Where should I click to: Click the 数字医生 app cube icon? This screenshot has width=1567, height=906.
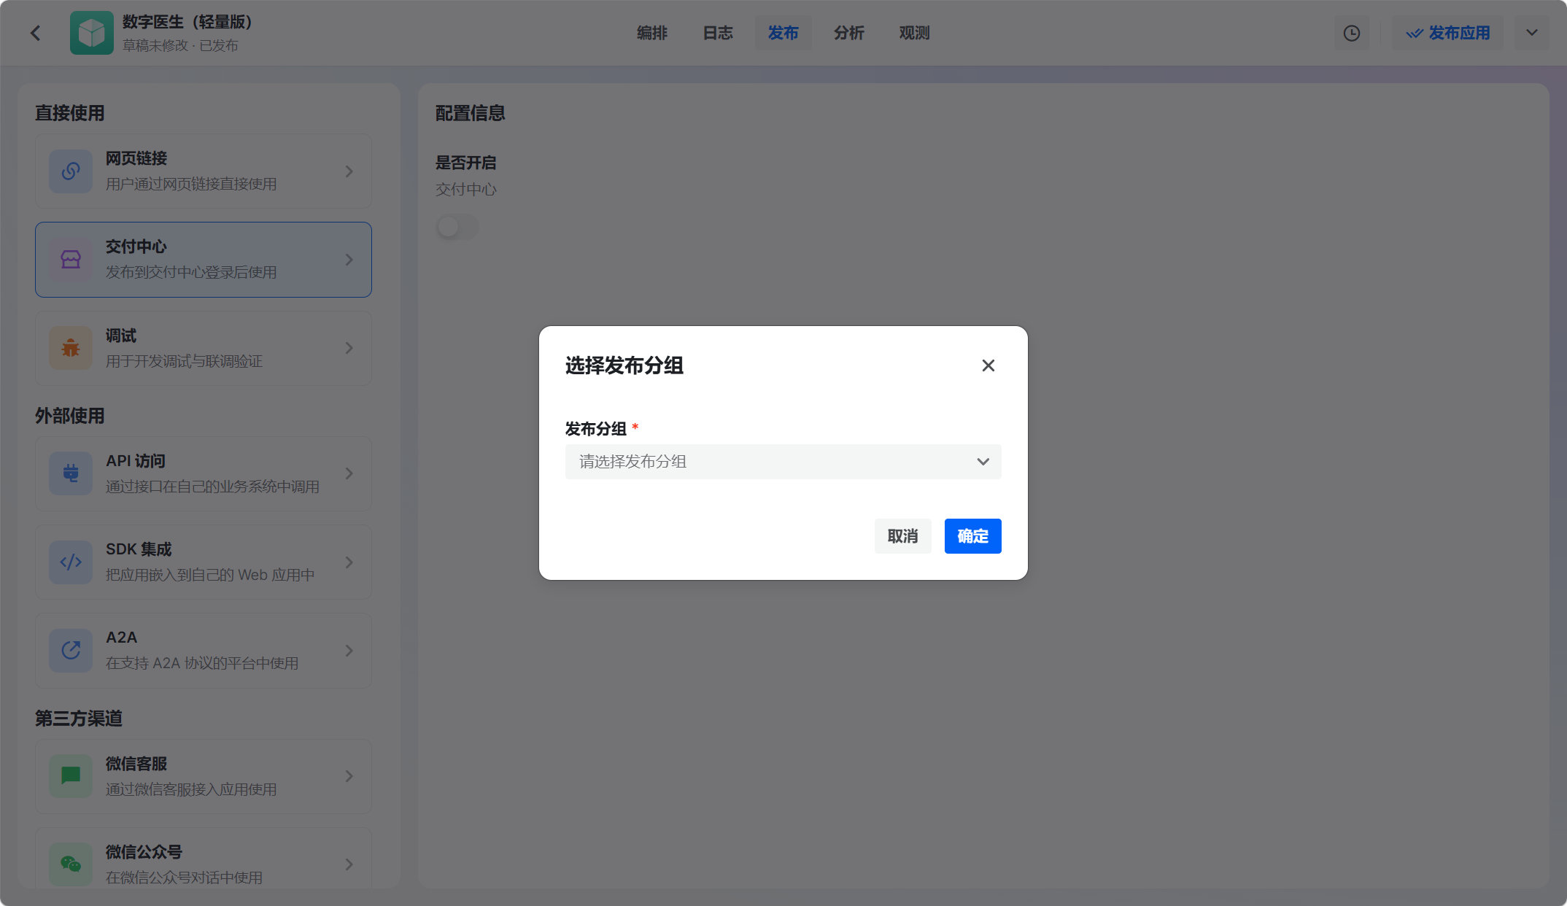[x=92, y=33]
